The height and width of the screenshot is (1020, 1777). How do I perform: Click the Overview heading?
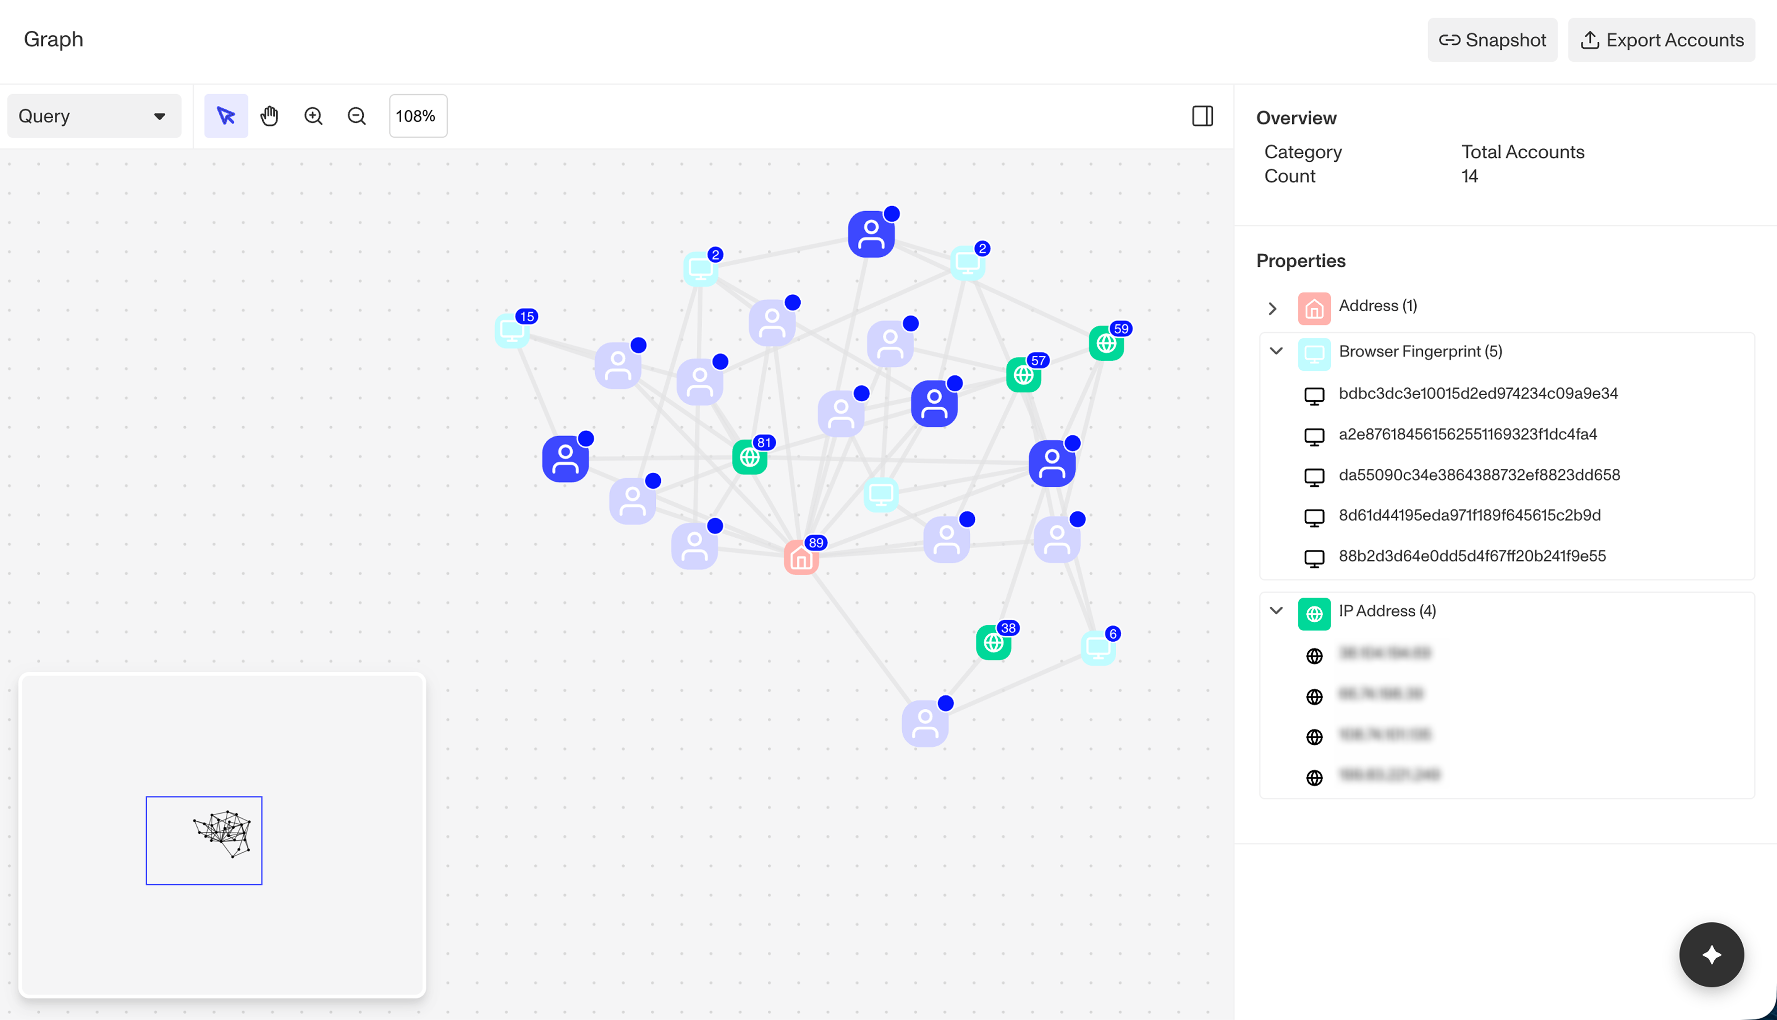1296,117
